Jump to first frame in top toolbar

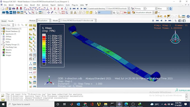pyautogui.click(x=74, y=9)
